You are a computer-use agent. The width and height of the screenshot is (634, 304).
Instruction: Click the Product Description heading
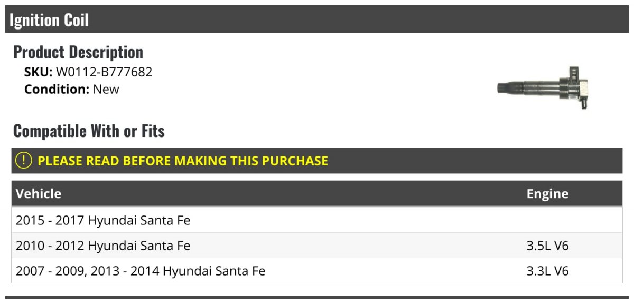[x=78, y=52]
